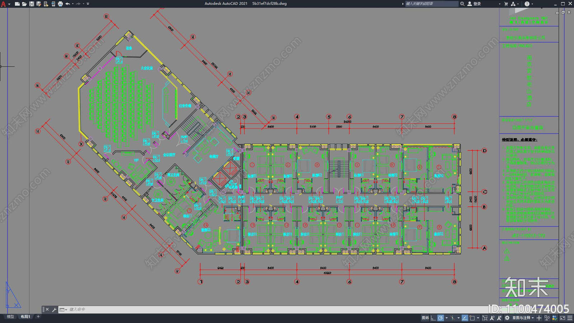The width and height of the screenshot is (574, 323).
Task: Click the keyword search input field
Action: point(432,4)
